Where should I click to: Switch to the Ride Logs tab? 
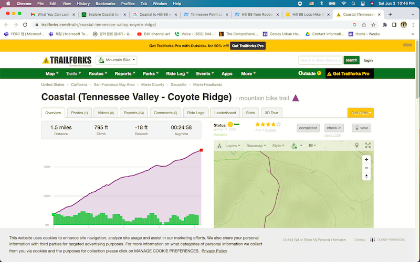195,113
